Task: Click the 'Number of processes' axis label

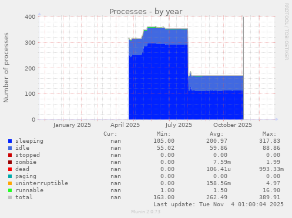Action: (x=6, y=68)
